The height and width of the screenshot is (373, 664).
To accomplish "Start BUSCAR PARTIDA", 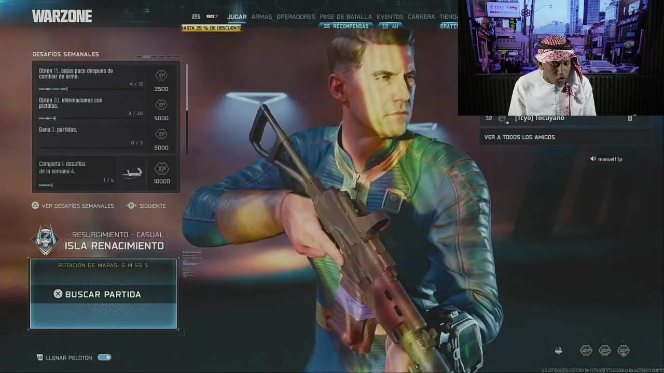I will tap(103, 294).
